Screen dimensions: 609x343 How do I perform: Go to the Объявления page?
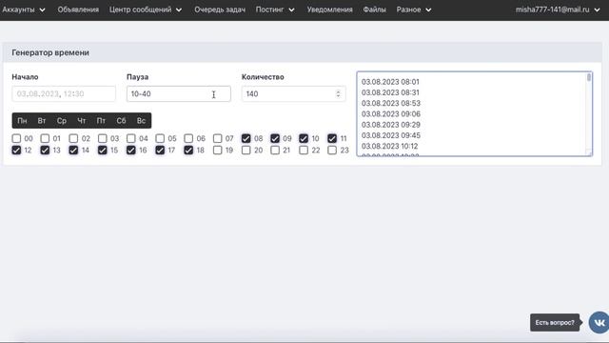[78, 10]
